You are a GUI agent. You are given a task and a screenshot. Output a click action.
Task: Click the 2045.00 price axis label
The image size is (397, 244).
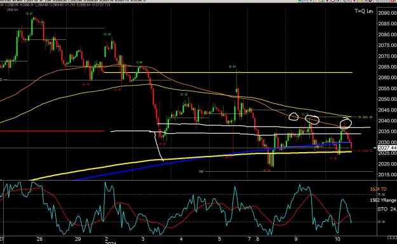coord(387,110)
